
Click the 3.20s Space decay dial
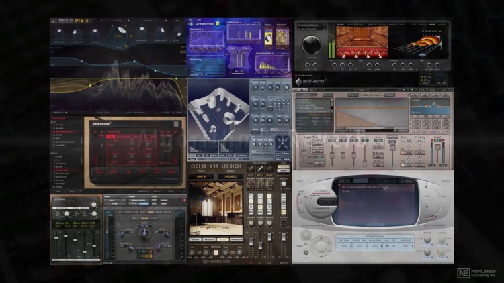(119, 36)
